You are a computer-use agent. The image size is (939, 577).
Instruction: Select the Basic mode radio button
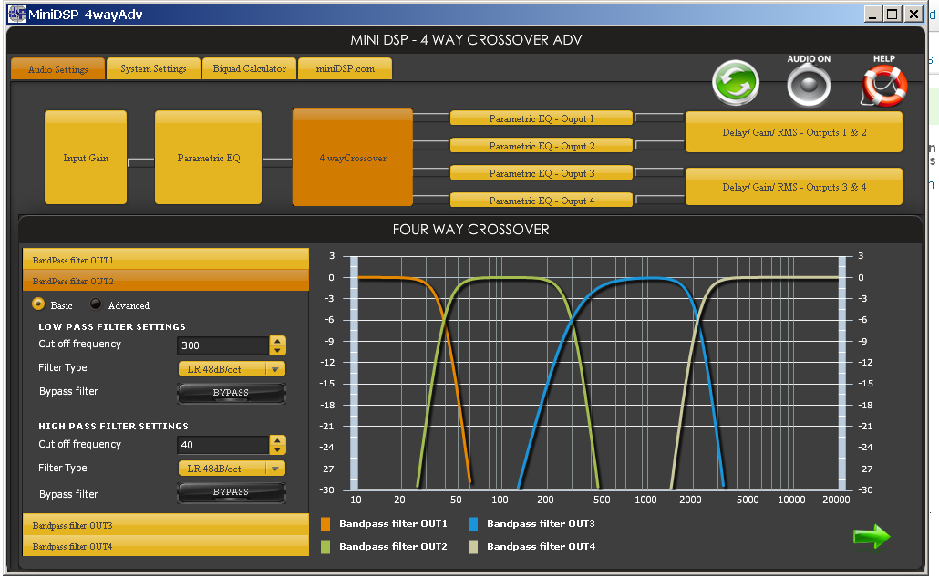(38, 304)
